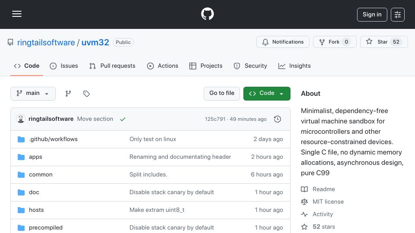
Task: Fork the repository
Action: tap(335, 42)
